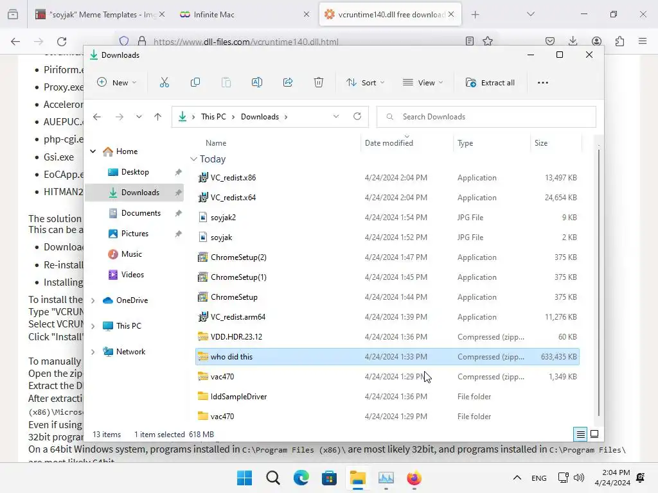Viewport: 658px width, 493px height.
Task: Select ChromeSetup(2) application file
Action: [387, 257]
